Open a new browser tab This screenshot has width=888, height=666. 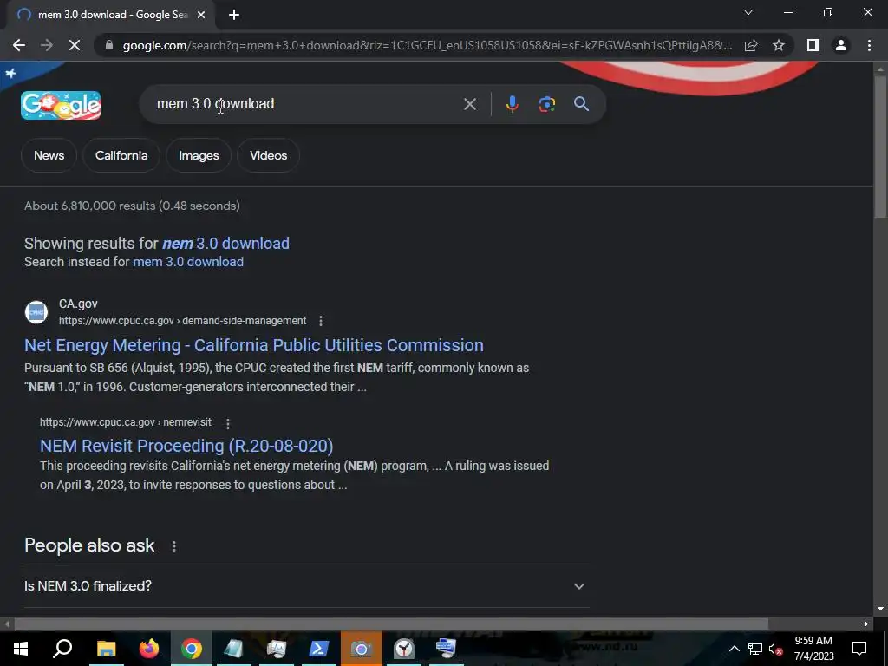234,15
